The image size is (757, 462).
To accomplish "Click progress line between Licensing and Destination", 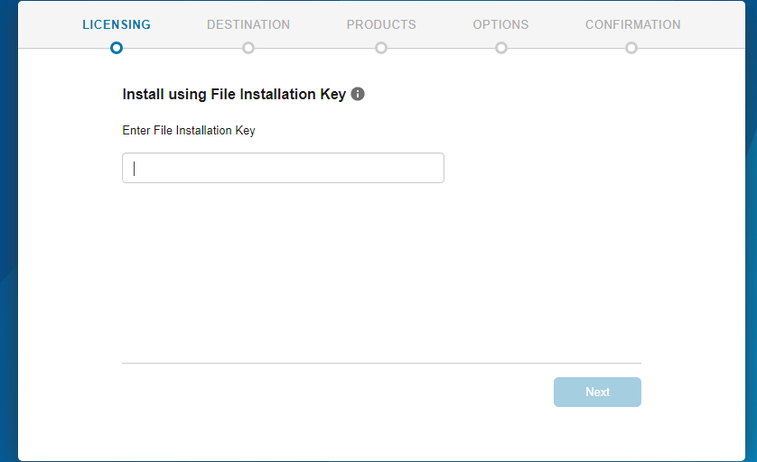I will pyautogui.click(x=182, y=48).
